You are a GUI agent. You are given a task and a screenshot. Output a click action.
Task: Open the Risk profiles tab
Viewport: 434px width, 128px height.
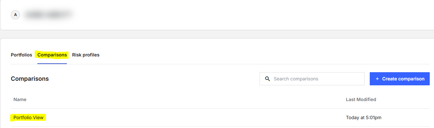(x=86, y=55)
